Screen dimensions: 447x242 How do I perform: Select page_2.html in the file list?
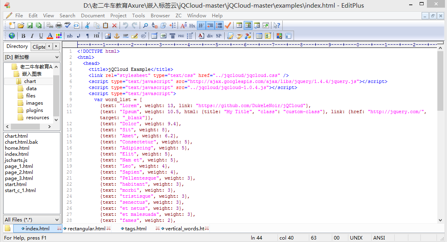19,172
